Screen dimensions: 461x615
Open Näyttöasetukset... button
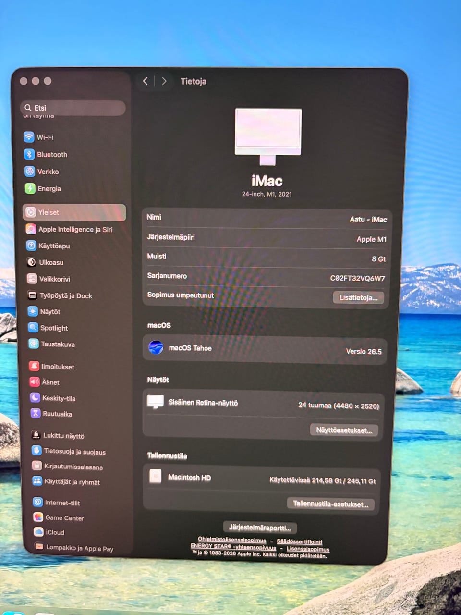(344, 430)
